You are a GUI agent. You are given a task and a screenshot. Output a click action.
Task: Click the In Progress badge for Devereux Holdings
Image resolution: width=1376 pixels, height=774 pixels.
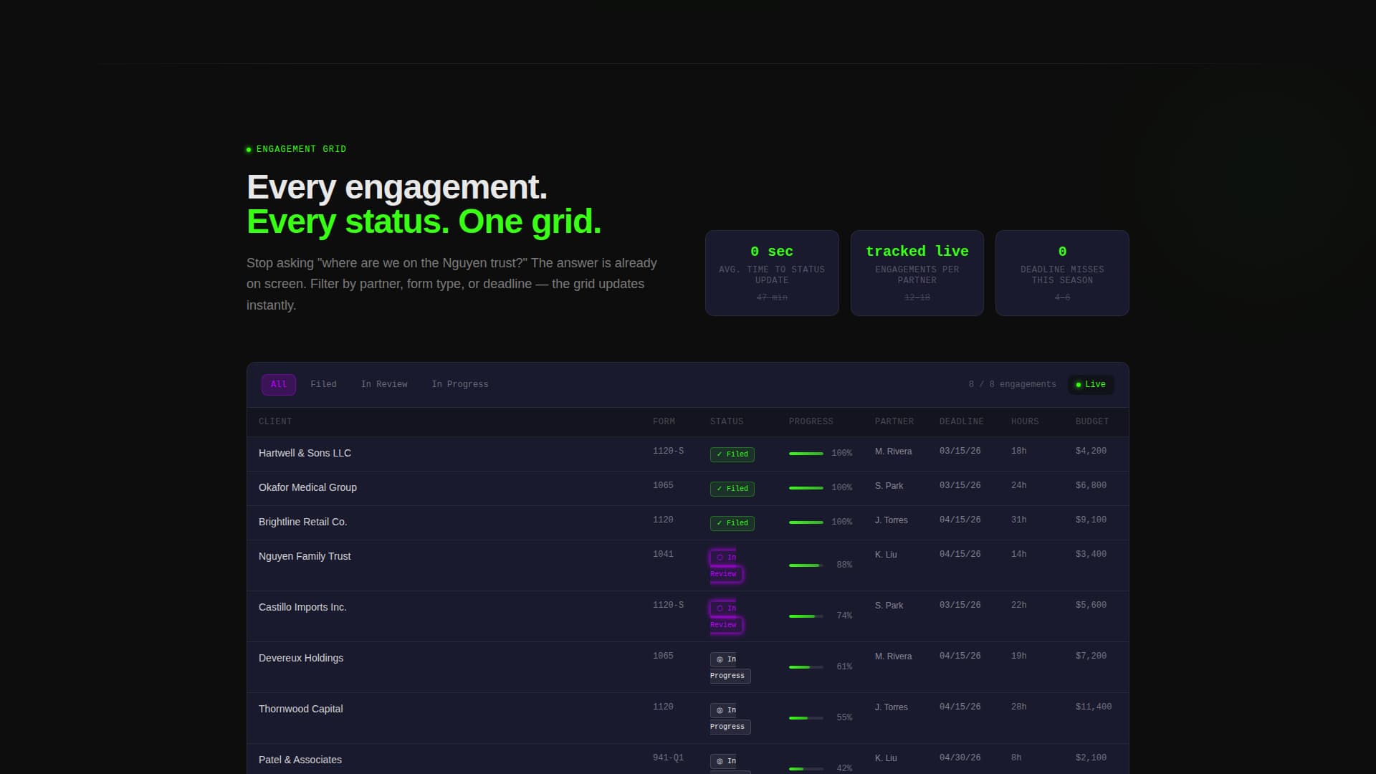coord(730,667)
